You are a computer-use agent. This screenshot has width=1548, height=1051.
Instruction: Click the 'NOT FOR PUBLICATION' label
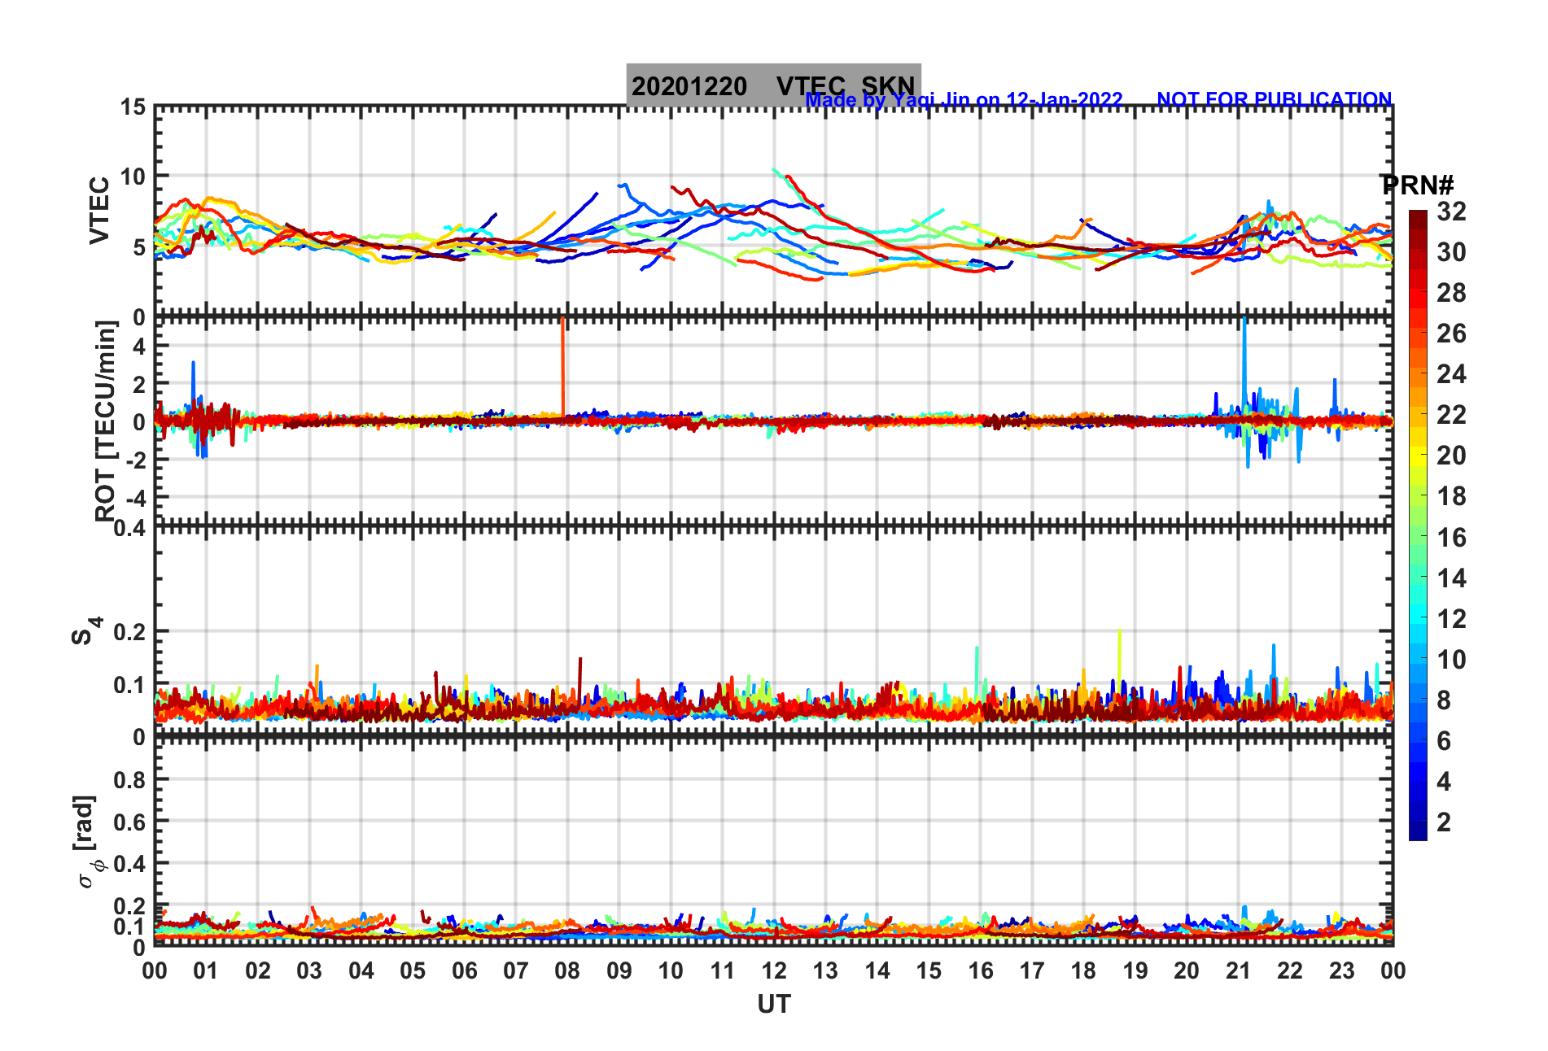pos(1275,99)
